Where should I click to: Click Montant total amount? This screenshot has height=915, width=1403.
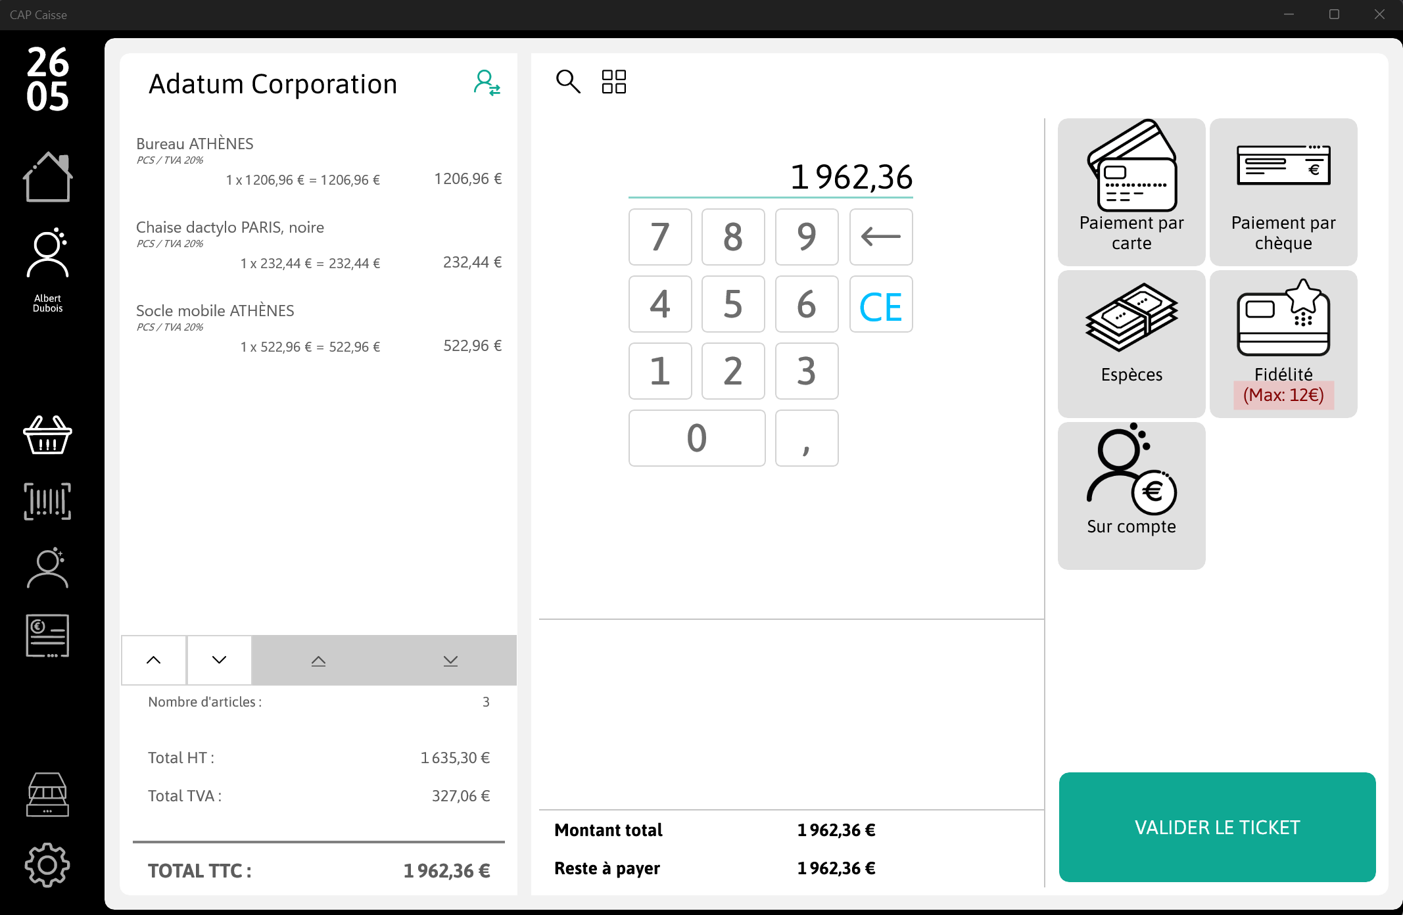click(x=836, y=830)
